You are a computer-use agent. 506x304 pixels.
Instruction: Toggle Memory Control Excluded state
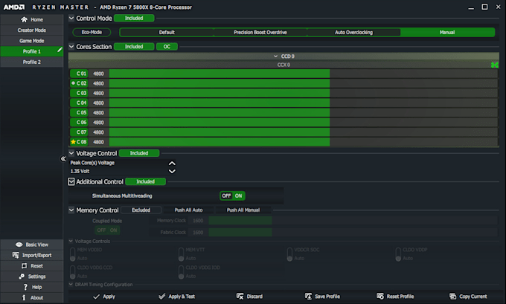coord(141,210)
